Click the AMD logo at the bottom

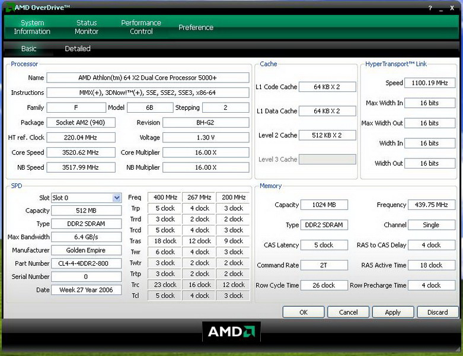(x=231, y=332)
